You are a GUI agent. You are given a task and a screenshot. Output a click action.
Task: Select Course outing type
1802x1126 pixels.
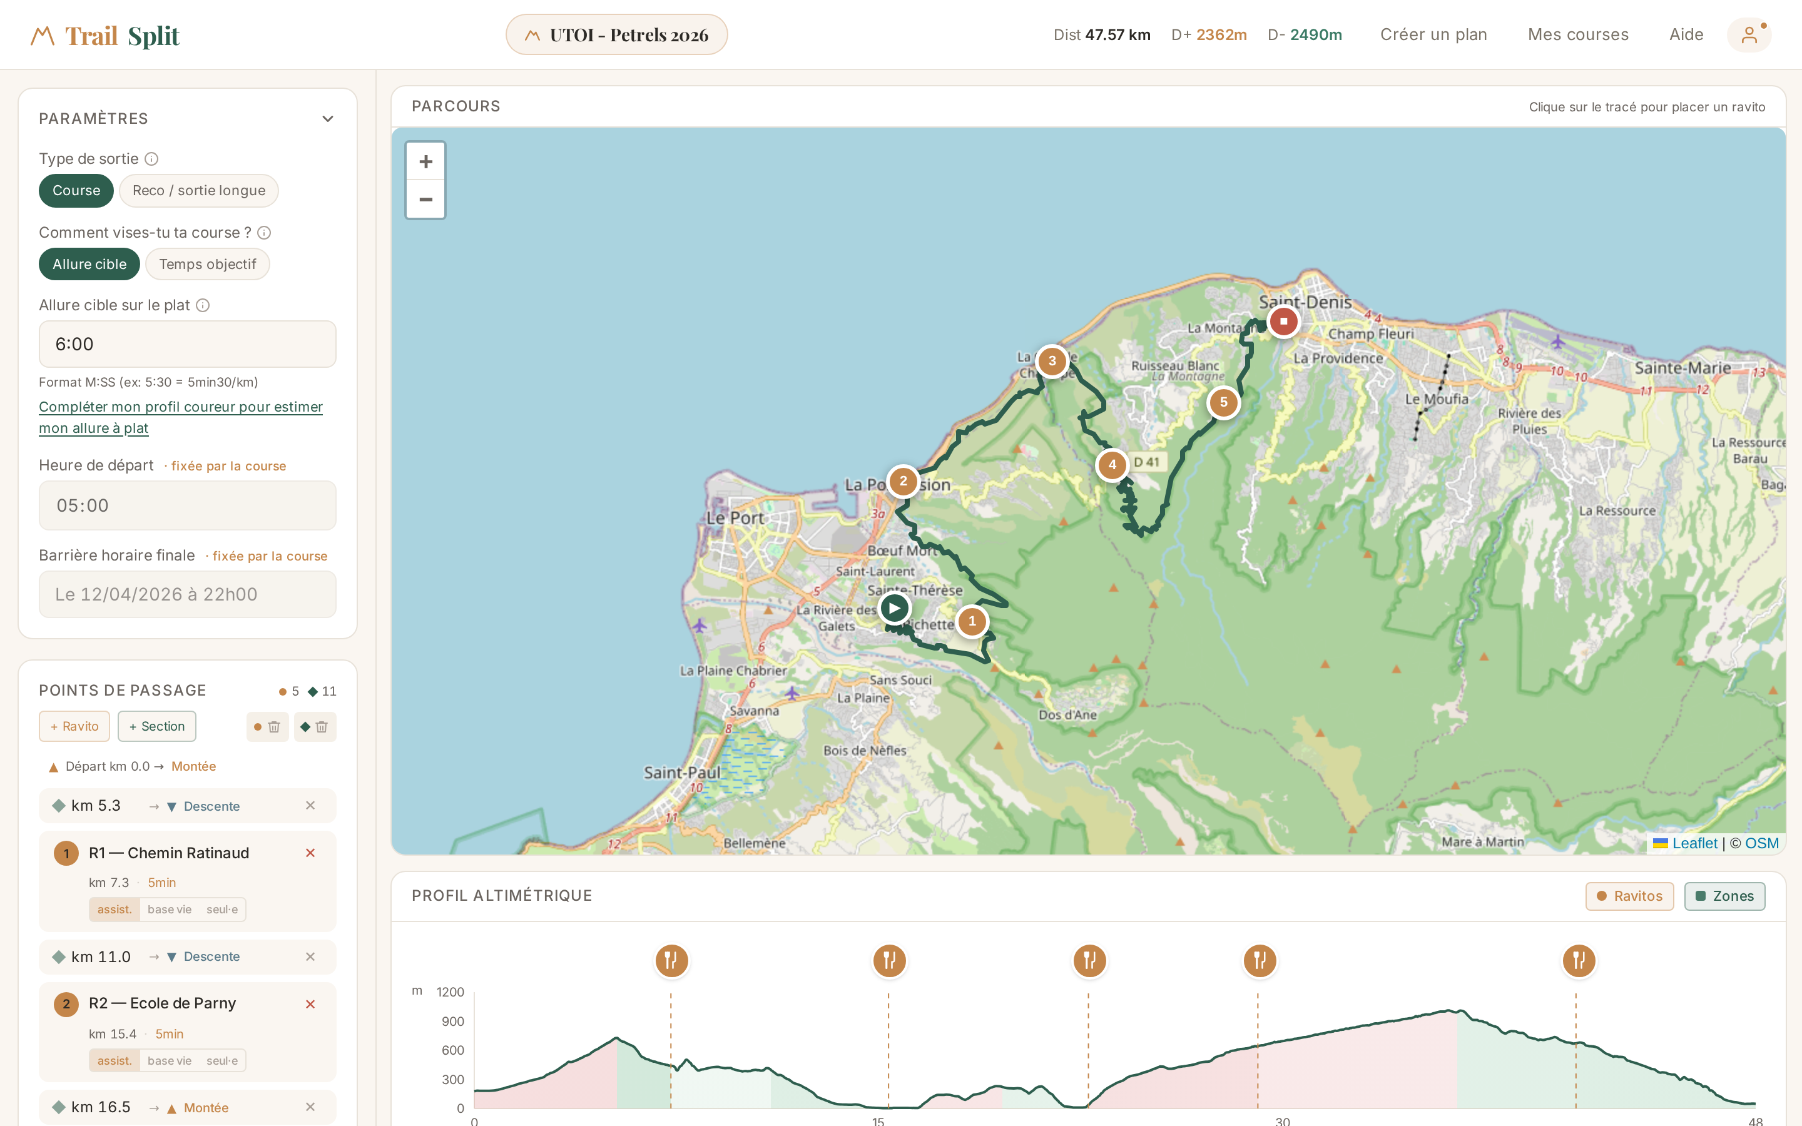click(76, 191)
